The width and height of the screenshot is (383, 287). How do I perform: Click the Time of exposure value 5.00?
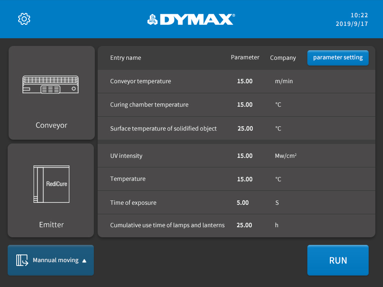click(243, 203)
